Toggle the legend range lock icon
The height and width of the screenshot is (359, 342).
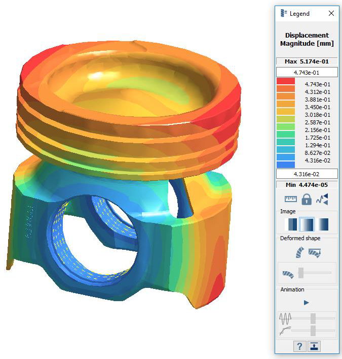(306, 199)
